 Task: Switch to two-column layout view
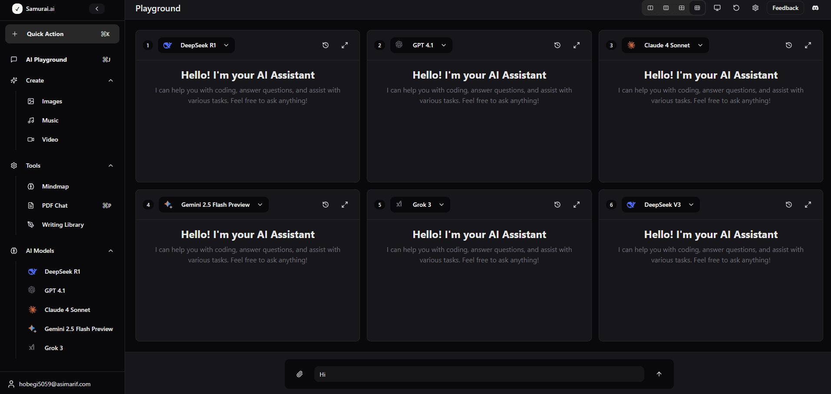(650, 8)
